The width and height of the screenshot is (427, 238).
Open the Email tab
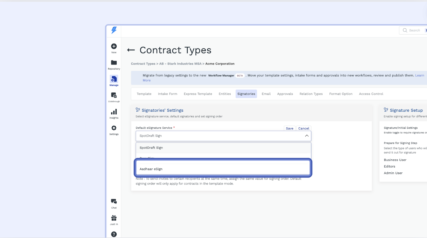(x=266, y=94)
